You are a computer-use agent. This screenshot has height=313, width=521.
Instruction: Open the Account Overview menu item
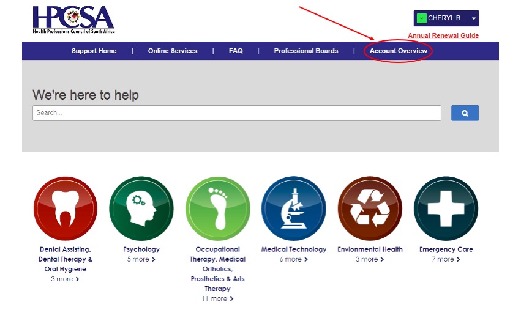pos(398,51)
